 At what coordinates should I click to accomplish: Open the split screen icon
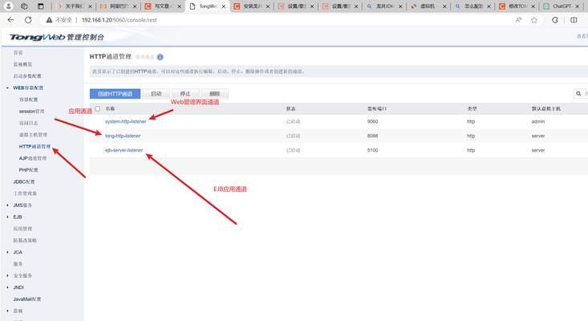[574, 20]
